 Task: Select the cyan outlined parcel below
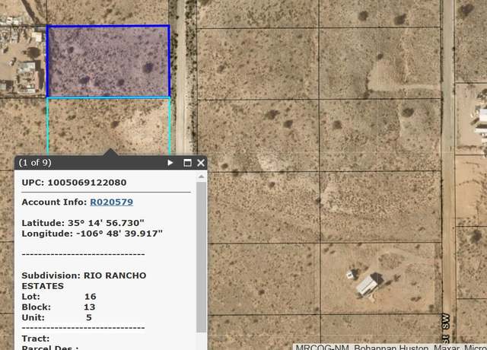pos(109,126)
